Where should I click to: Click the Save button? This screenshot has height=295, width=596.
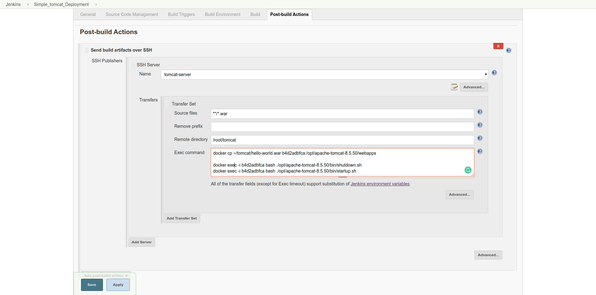click(x=92, y=285)
